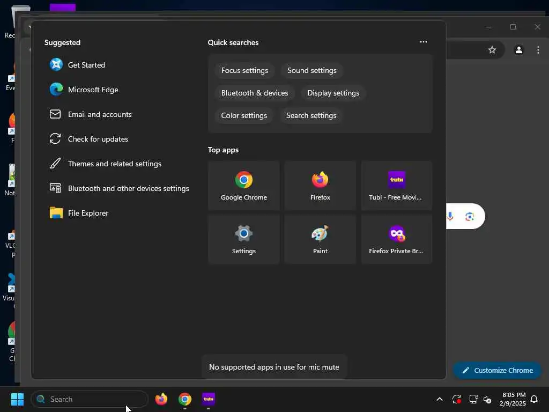Screen dimensions: 549x412
Task: Switch to Chrome on the taskbar
Action: [x=185, y=399]
